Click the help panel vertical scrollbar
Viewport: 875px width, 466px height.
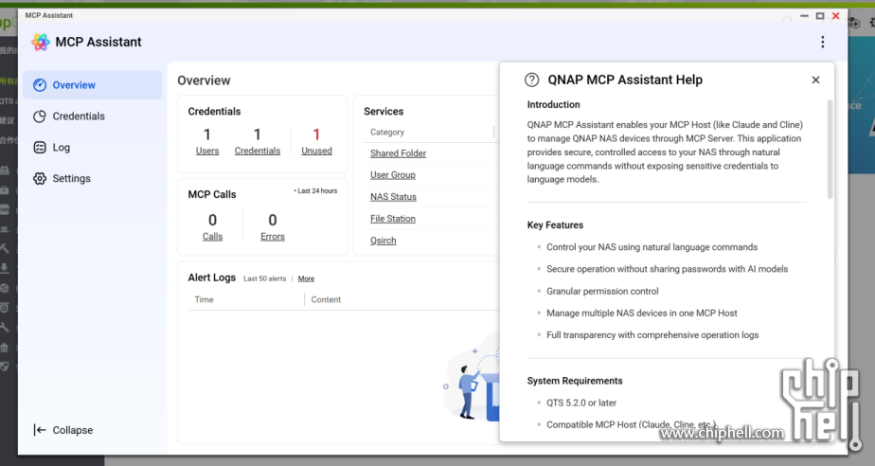pyautogui.click(x=830, y=150)
